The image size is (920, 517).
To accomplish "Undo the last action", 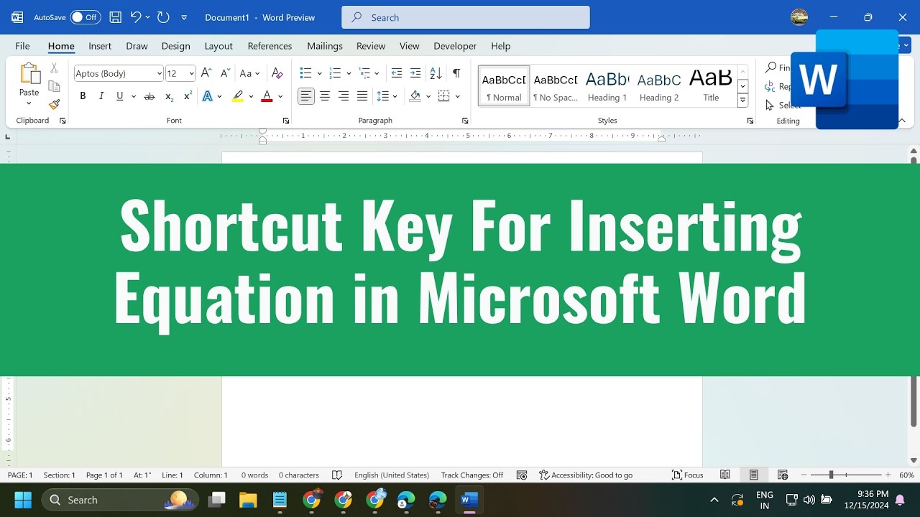I will click(135, 17).
